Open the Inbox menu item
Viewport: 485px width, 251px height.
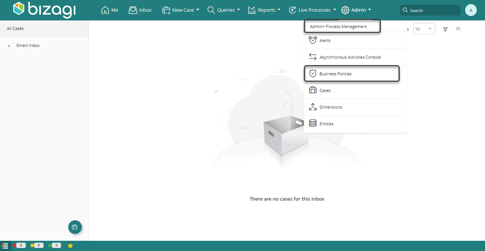pyautogui.click(x=140, y=10)
